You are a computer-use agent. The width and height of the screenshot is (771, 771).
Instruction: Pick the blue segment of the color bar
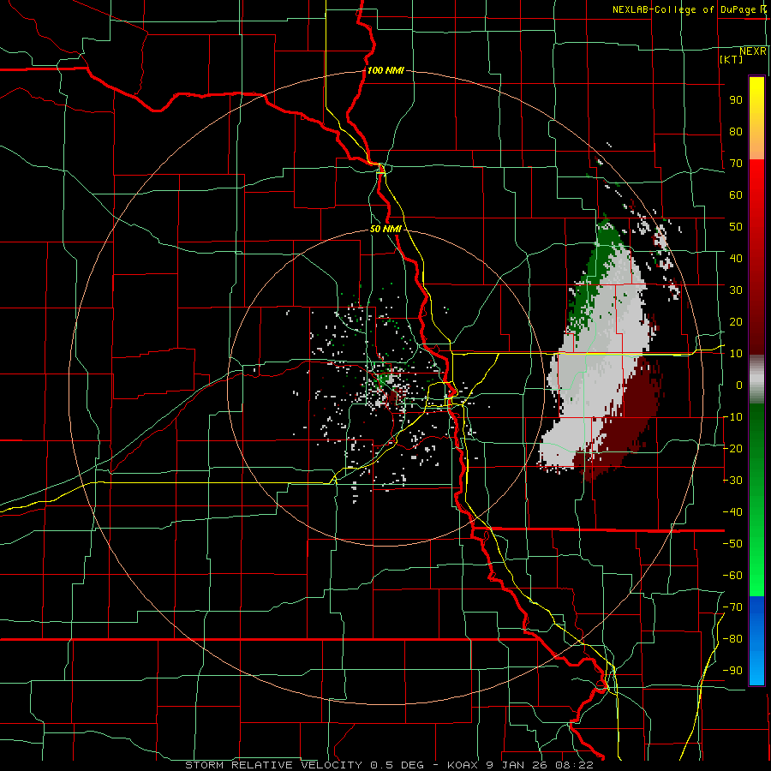pyautogui.click(x=756, y=641)
